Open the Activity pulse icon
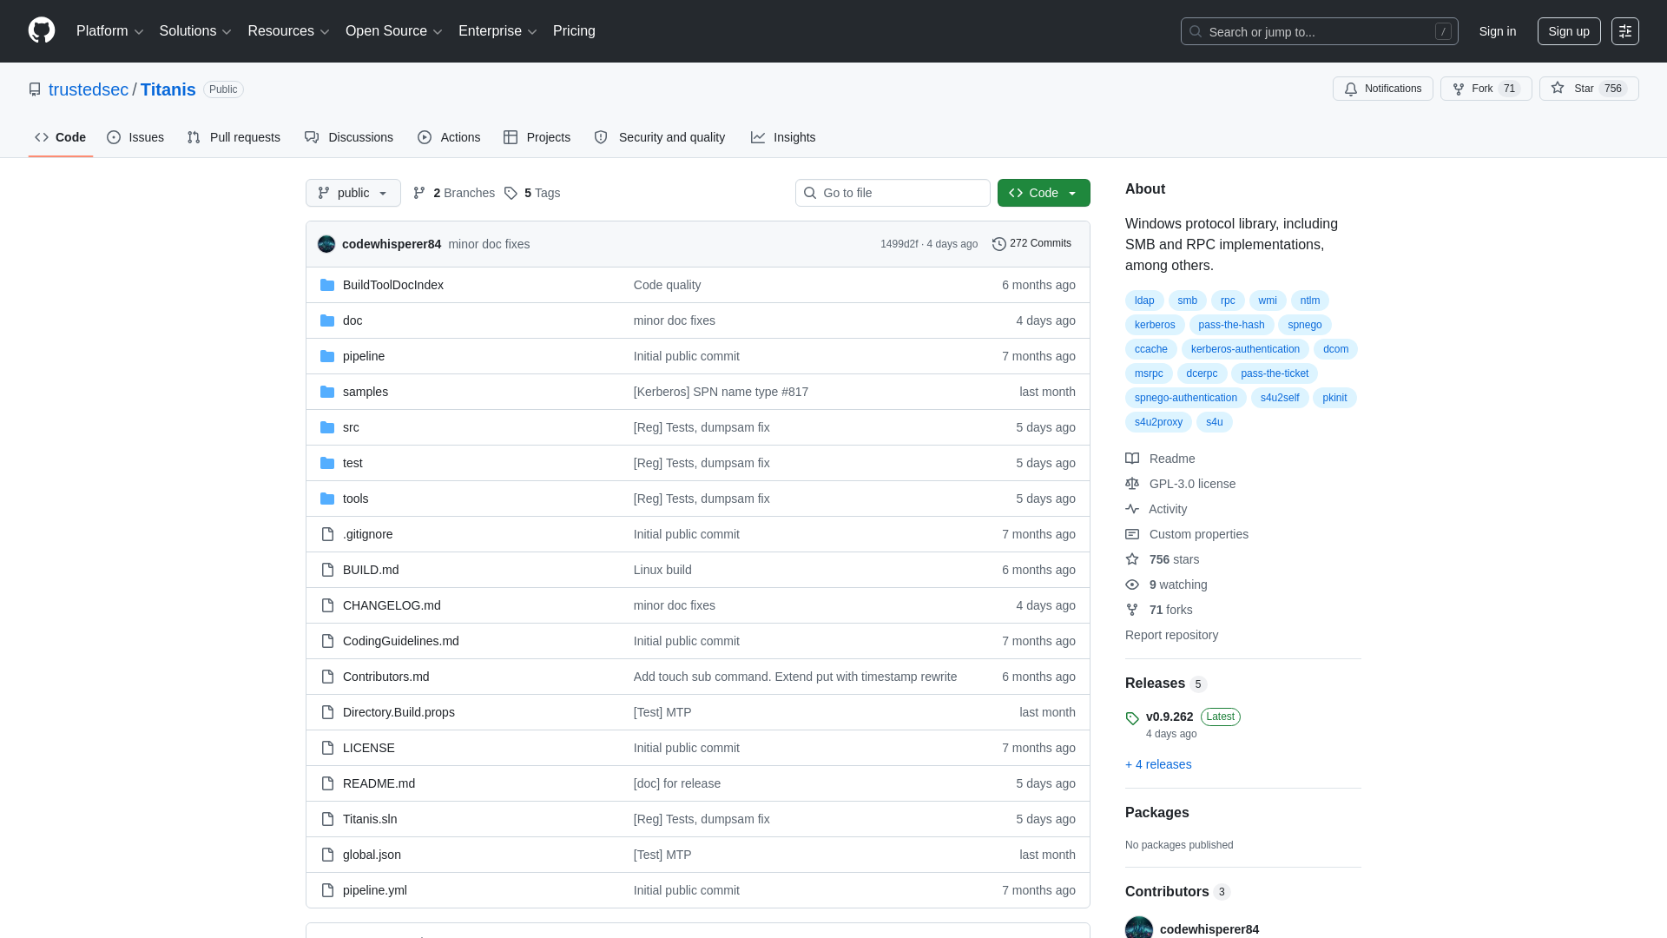1667x938 pixels. (1132, 509)
